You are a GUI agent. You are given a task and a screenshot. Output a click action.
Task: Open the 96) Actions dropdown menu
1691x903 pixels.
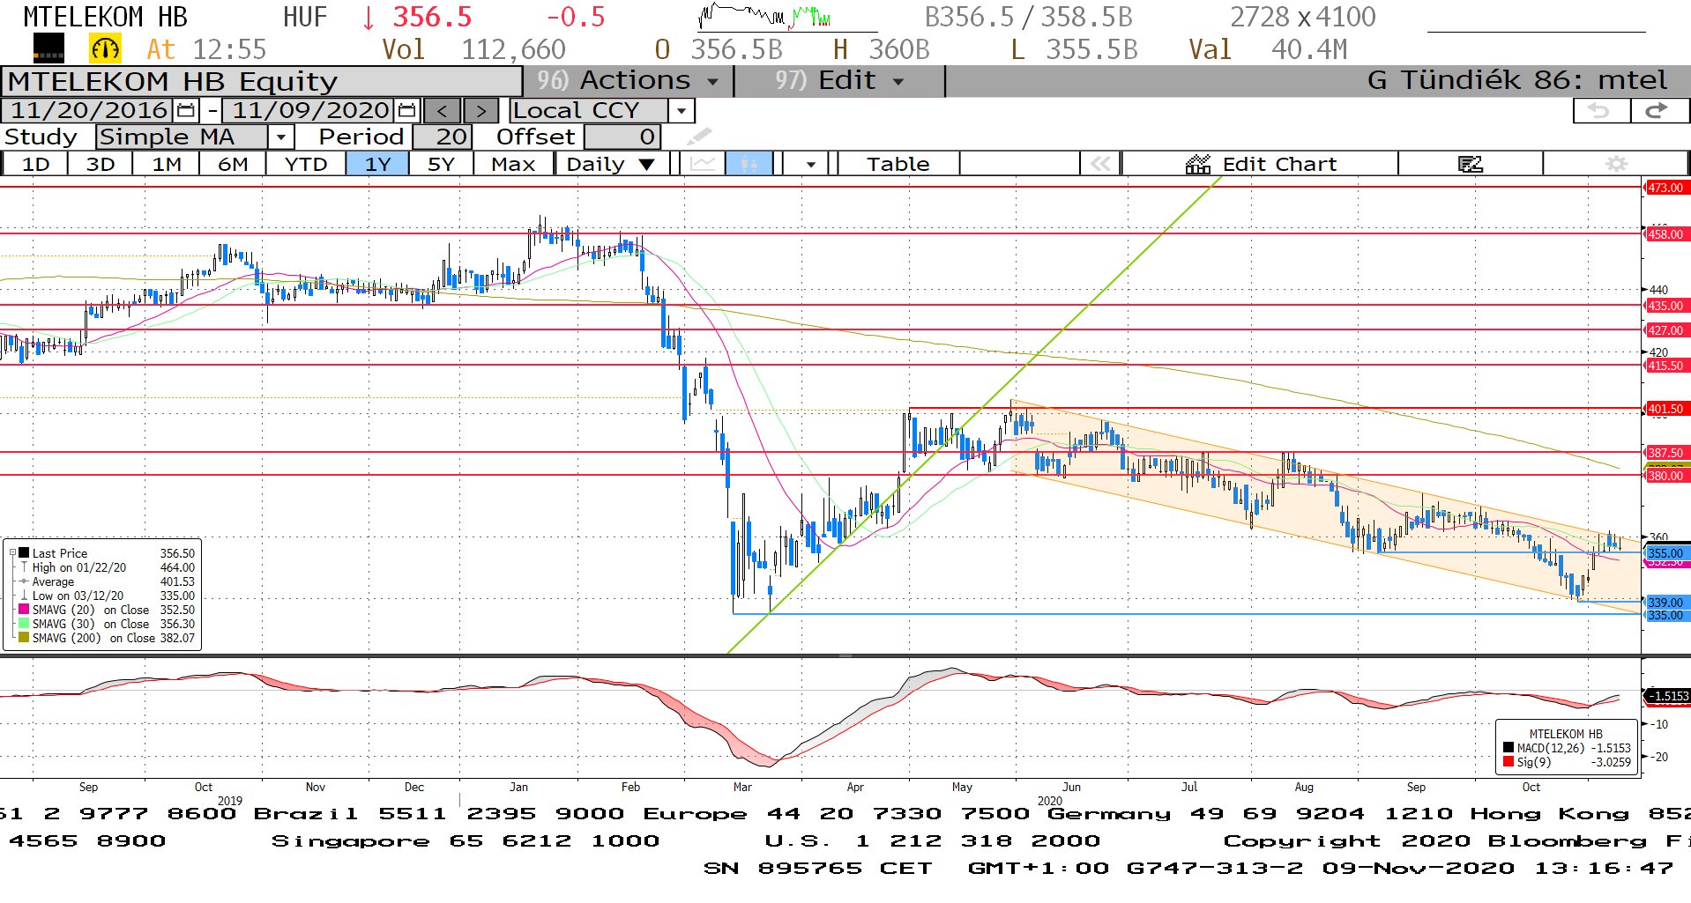[x=628, y=81]
